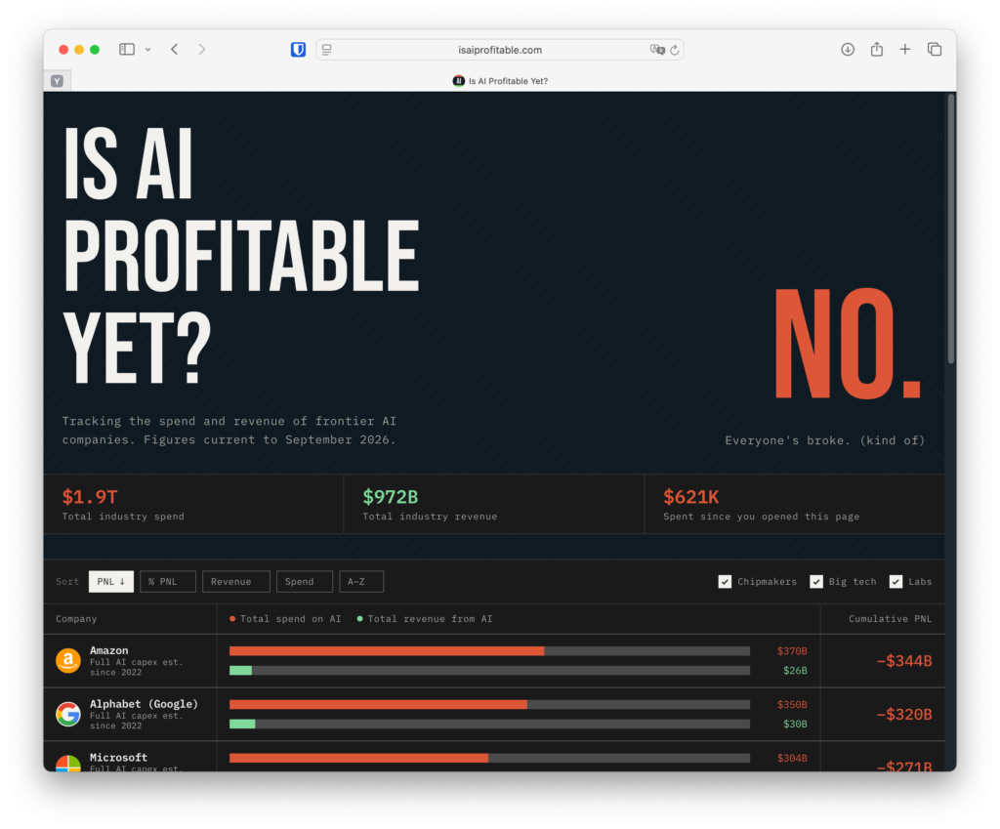Click the -$320B cumulative PNL
Screen dimensions: 1000x829
(x=904, y=714)
